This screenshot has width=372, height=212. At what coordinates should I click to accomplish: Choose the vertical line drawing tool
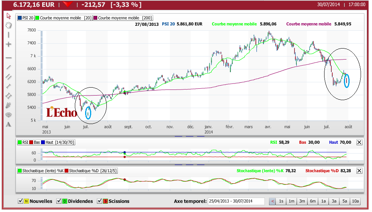(8, 35)
